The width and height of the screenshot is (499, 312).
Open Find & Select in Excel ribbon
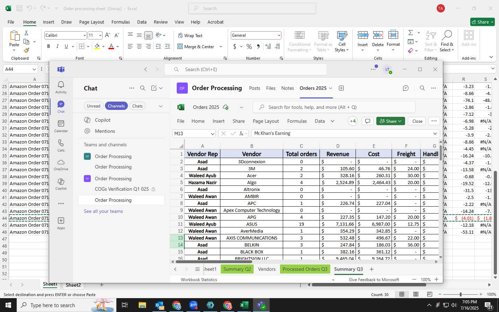pos(447,41)
